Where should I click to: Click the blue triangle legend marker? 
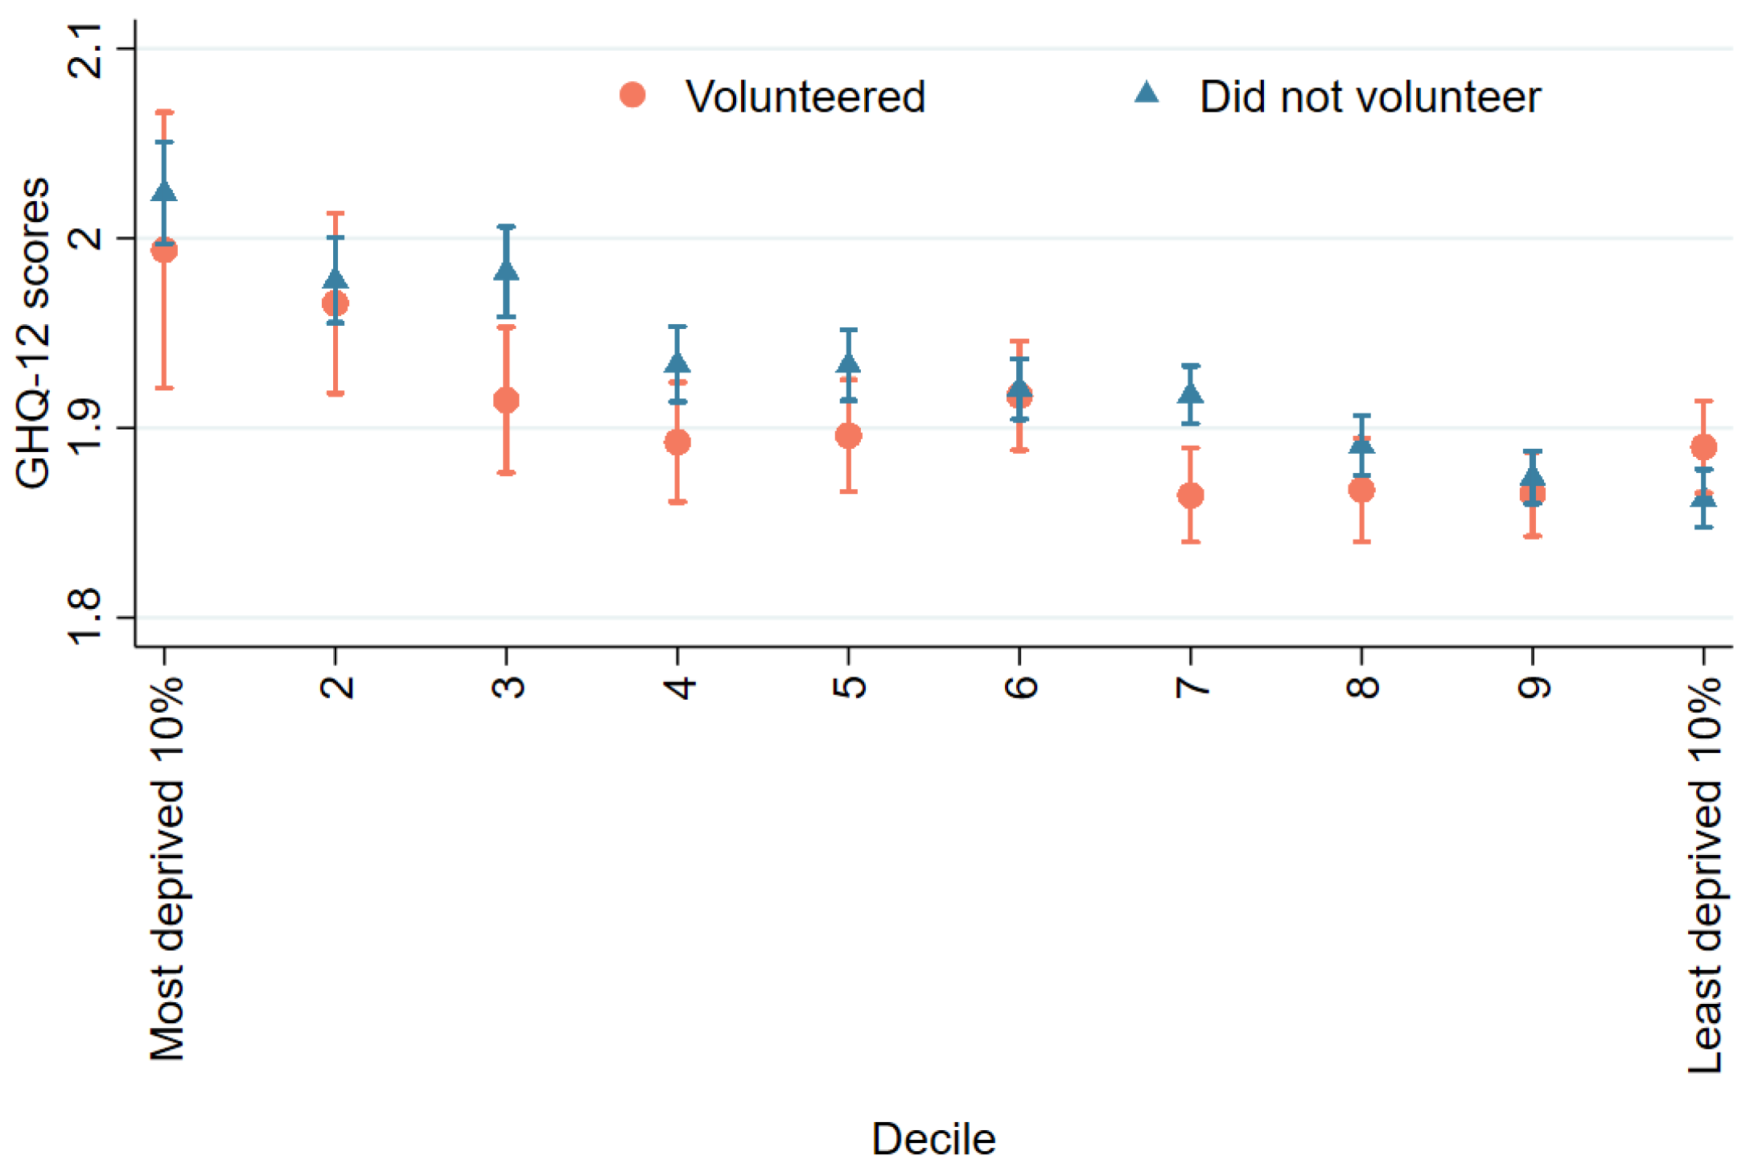click(x=1147, y=93)
